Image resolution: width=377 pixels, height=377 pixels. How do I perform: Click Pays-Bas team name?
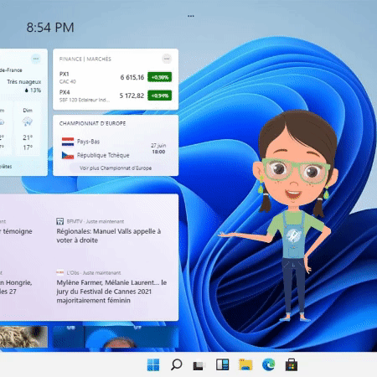point(88,142)
